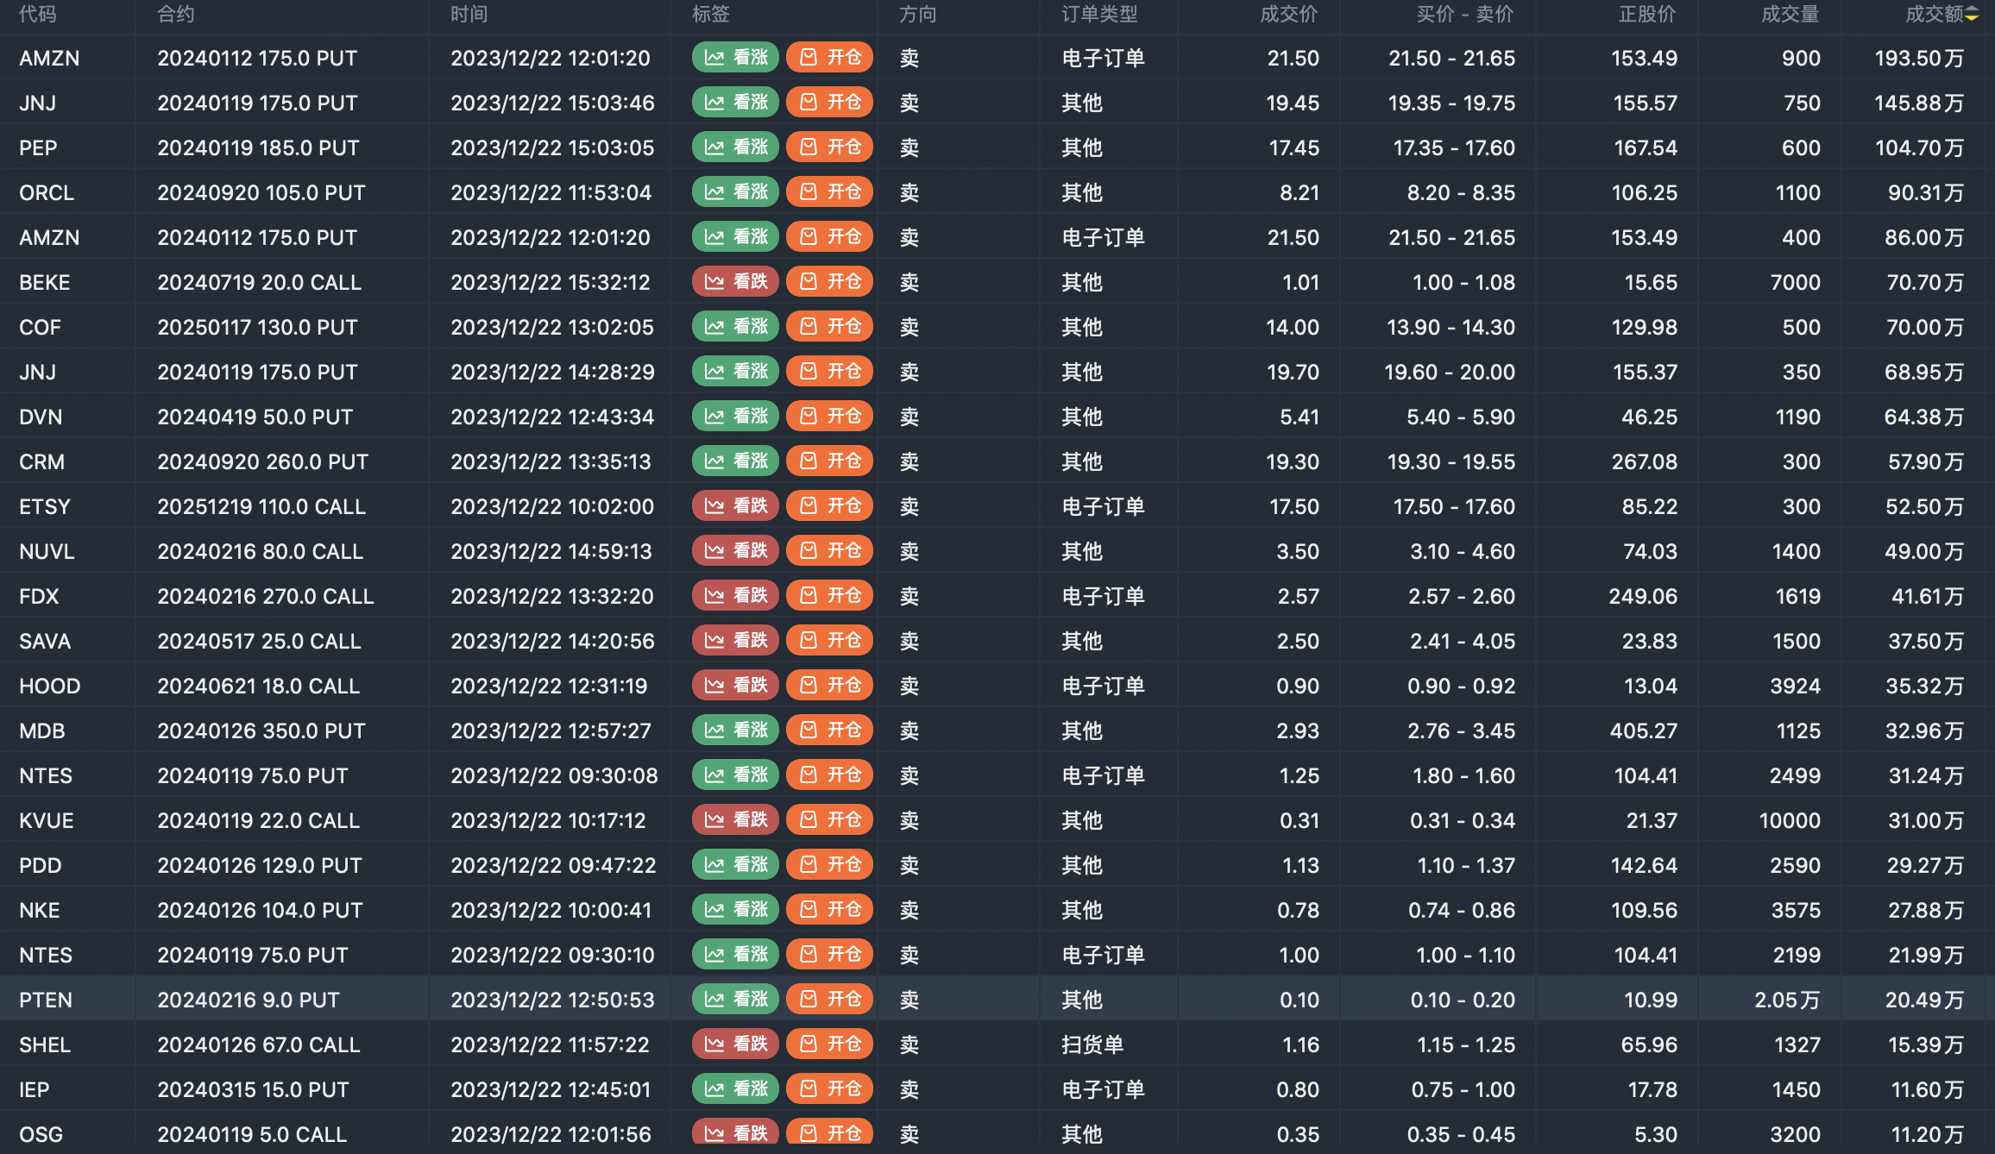Click the 成交额 sort arrow icon
The height and width of the screenshot is (1154, 1995).
click(1973, 15)
